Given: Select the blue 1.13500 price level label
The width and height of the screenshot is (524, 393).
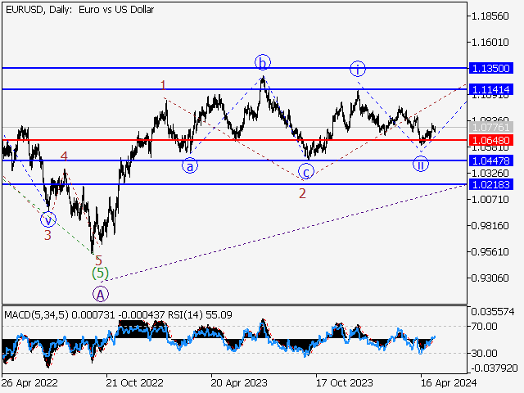Looking at the screenshot, I should [491, 68].
